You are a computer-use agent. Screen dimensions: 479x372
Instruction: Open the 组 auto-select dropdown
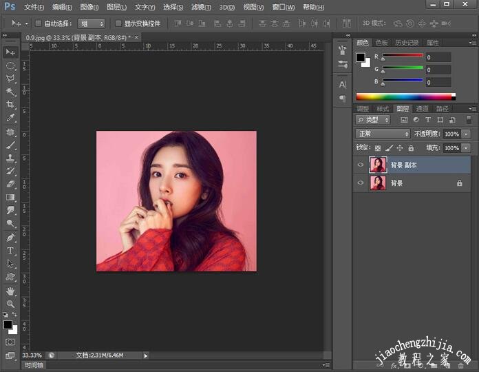coord(92,23)
